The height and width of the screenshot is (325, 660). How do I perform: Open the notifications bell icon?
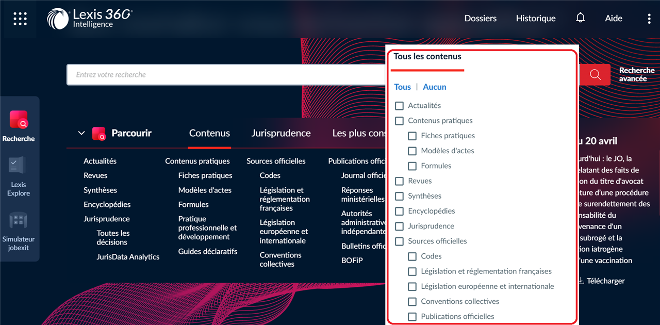click(581, 18)
